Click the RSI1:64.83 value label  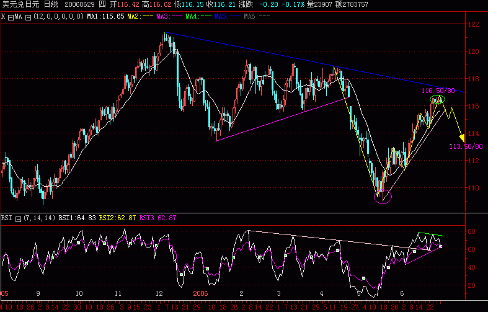[x=77, y=218]
